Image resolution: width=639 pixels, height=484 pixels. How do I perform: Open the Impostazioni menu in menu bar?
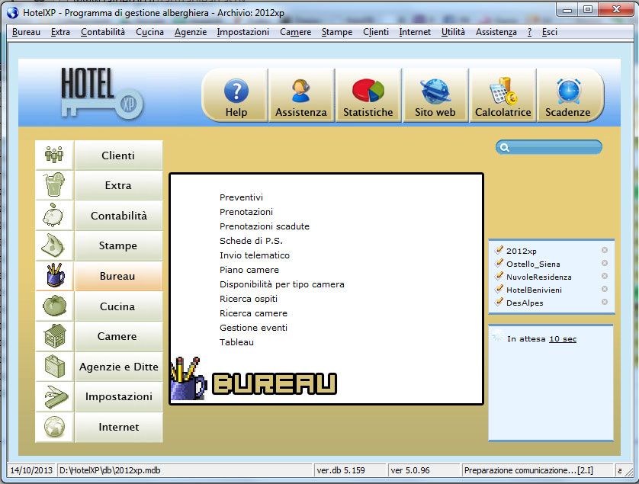[x=243, y=32]
